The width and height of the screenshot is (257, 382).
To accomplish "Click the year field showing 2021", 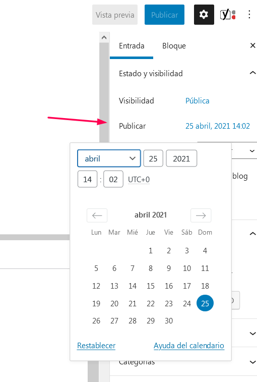I will pyautogui.click(x=181, y=158).
